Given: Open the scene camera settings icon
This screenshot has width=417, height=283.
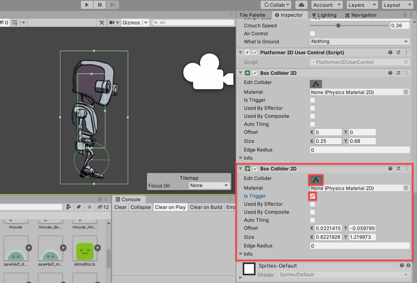Looking at the screenshot, I should click(112, 22).
